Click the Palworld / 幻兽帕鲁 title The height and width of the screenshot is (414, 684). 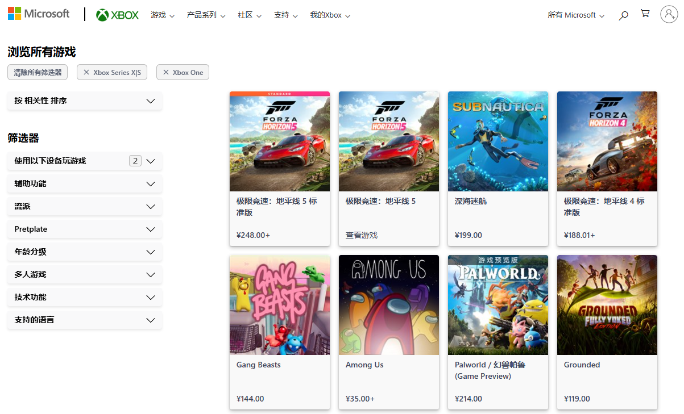tap(490, 370)
